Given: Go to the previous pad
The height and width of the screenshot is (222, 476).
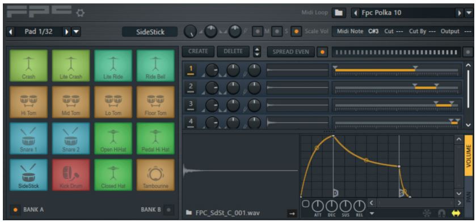Looking at the screenshot, I should tap(11, 32).
